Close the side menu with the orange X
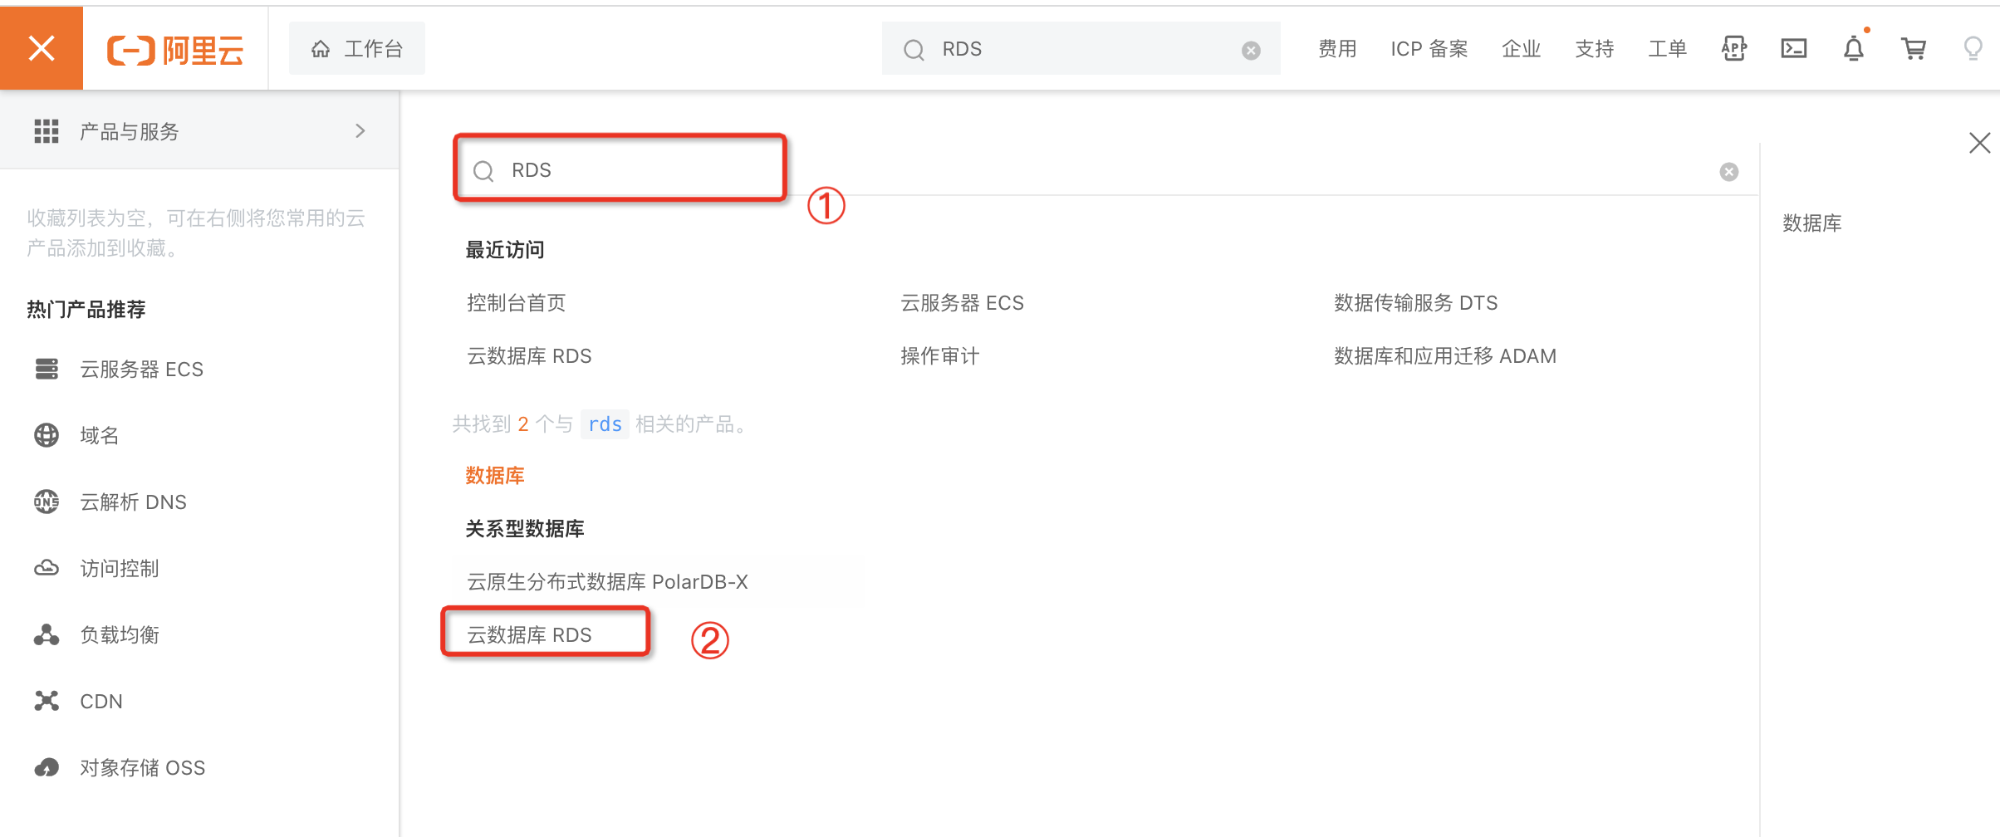This screenshot has height=837, width=2000. coord(42,48)
